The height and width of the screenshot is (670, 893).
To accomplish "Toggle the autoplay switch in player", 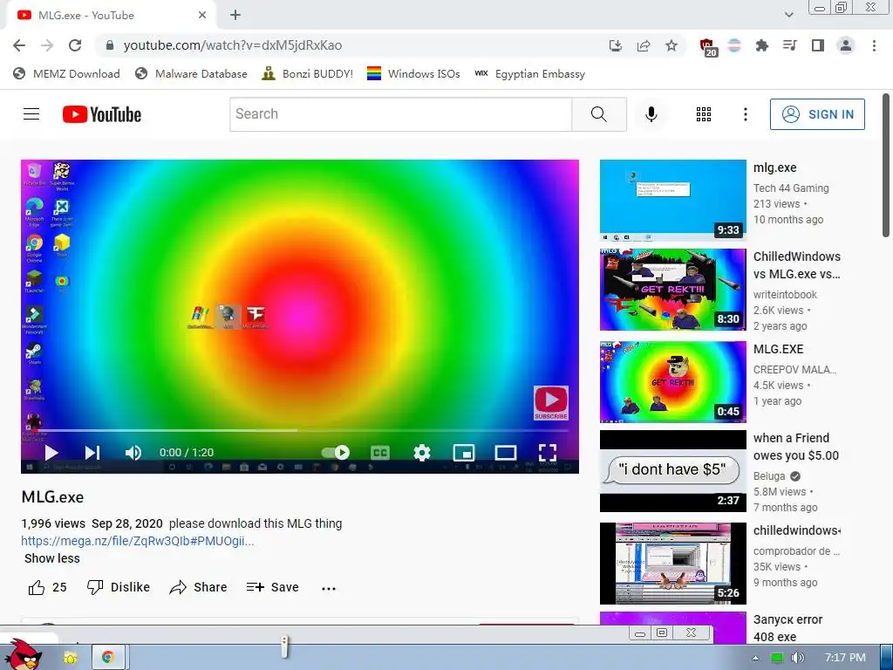I will point(336,453).
